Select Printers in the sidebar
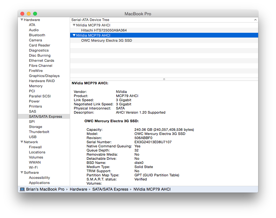 tap(35, 107)
